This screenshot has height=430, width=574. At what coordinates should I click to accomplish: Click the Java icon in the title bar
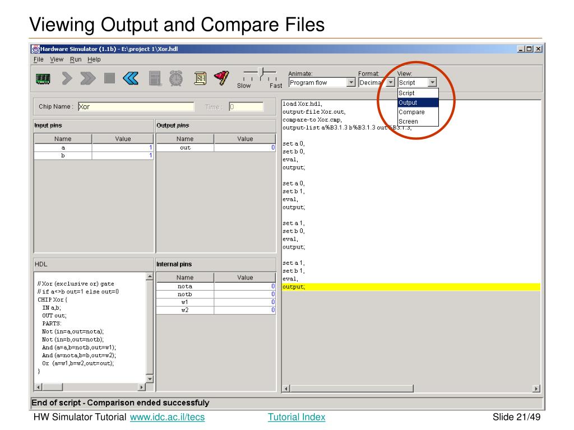point(35,49)
